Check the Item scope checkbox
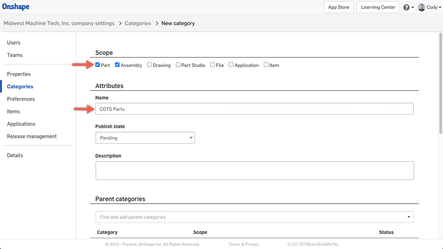The height and width of the screenshot is (249, 443). point(266,65)
